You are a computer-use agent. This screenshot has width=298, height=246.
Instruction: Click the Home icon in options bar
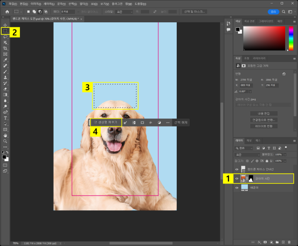point(7,11)
